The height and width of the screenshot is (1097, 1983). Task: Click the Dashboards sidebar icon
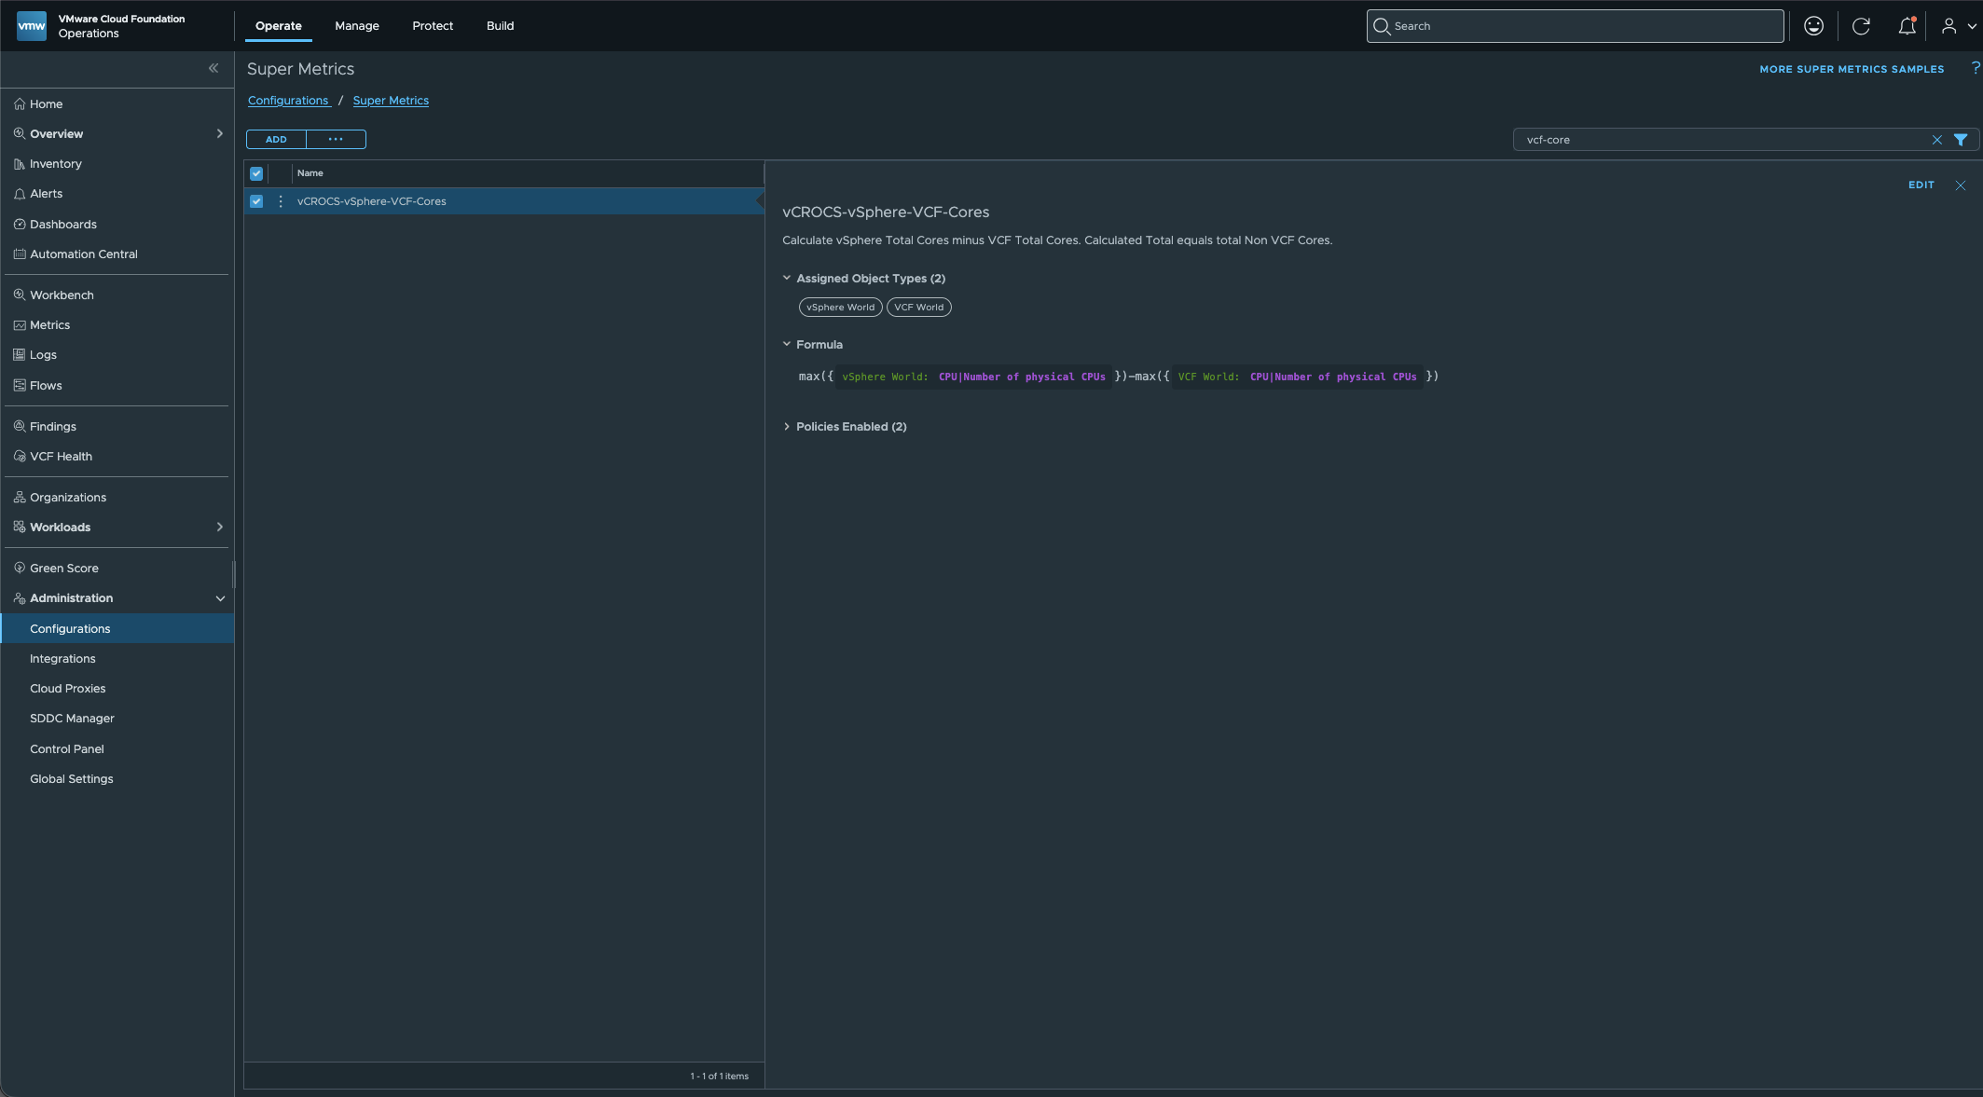click(20, 225)
